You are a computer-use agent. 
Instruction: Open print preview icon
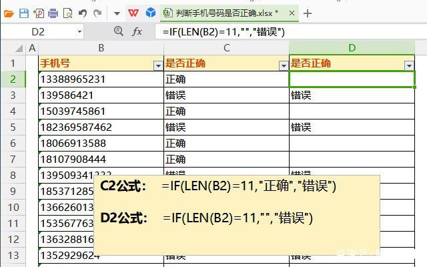(x=67, y=13)
